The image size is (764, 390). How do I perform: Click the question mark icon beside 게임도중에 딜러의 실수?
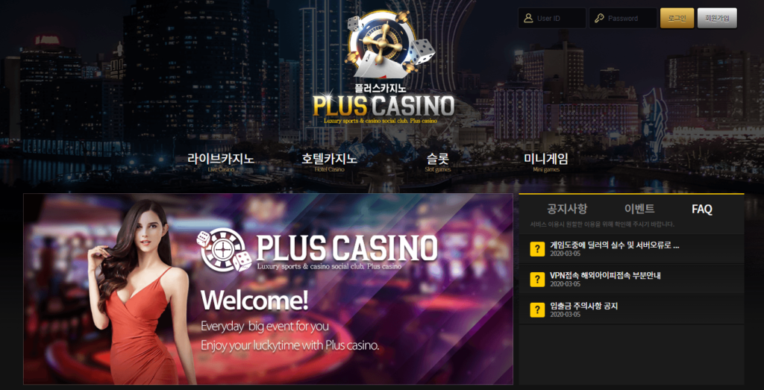point(537,249)
